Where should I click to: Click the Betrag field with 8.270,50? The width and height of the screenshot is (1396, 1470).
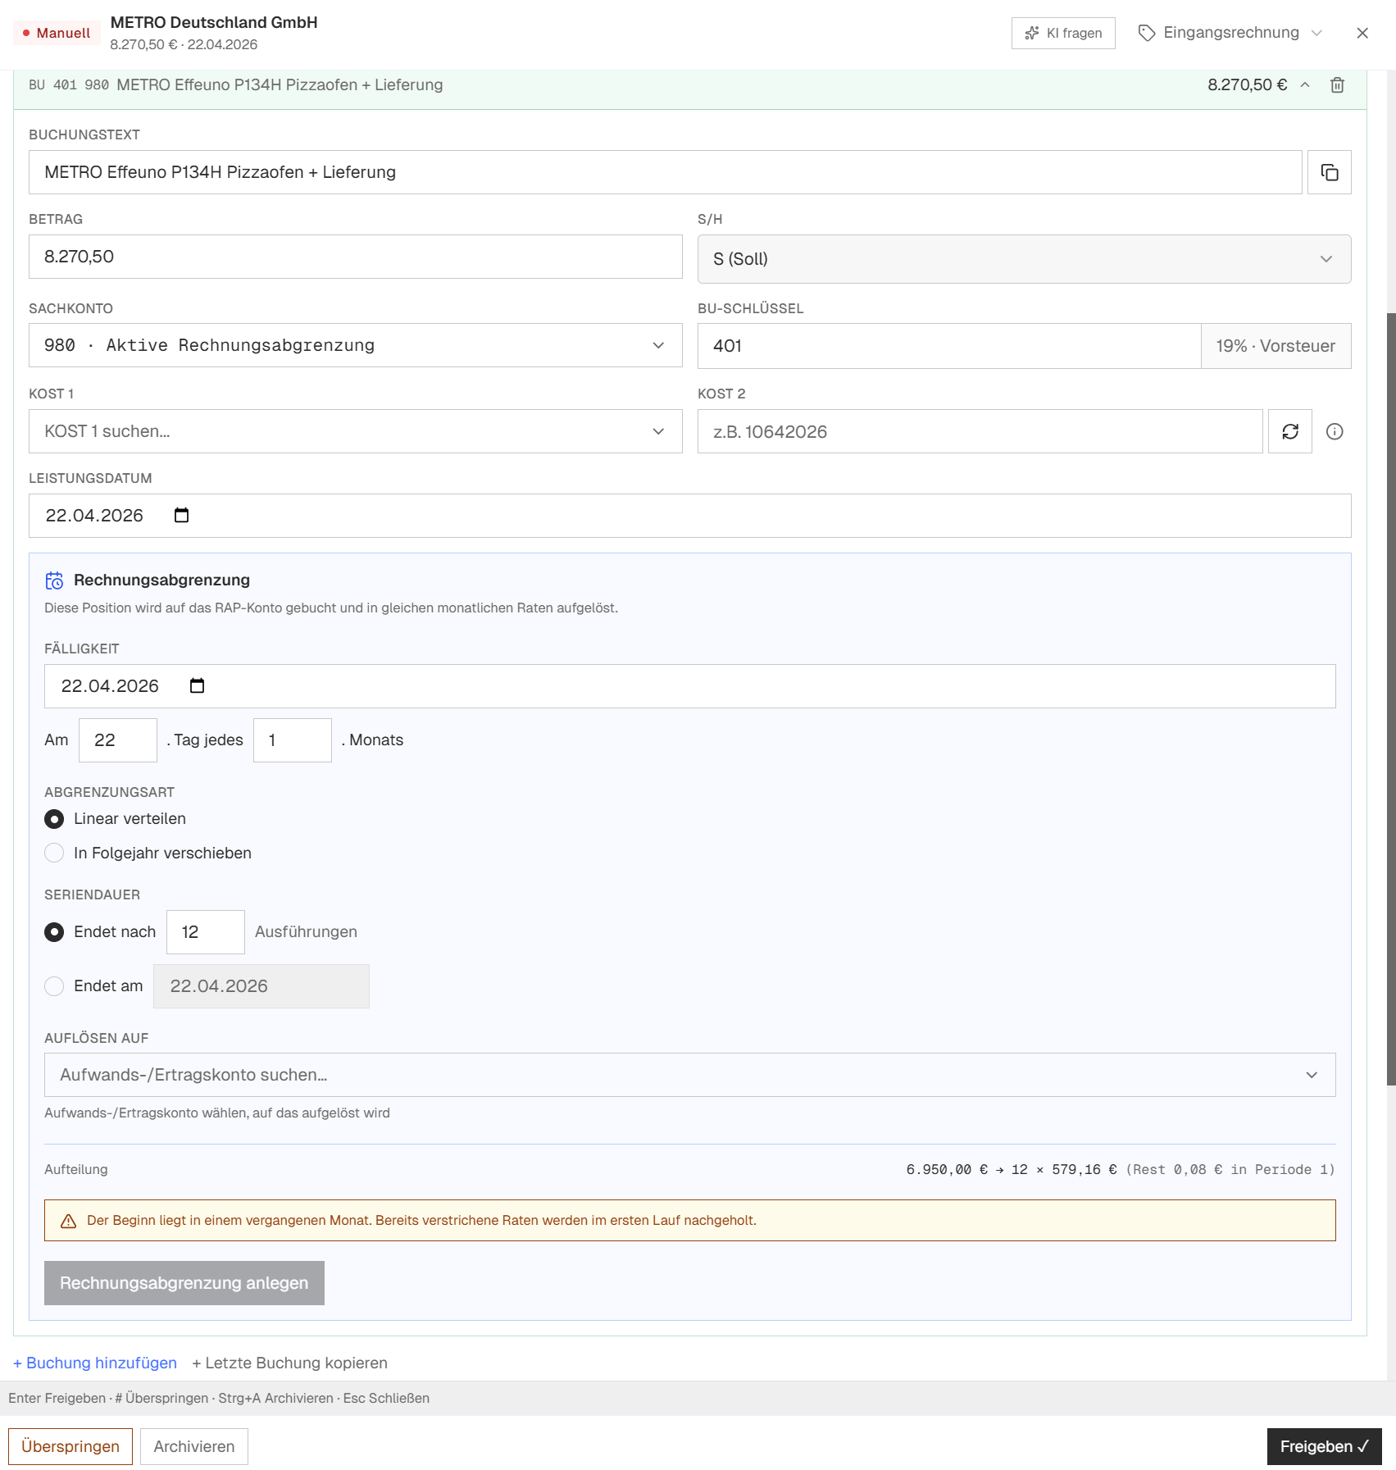pyautogui.click(x=355, y=257)
